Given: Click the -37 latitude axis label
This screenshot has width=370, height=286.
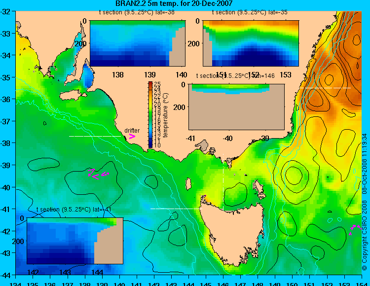Looking at the screenshot, I should pyautogui.click(x=5, y=121).
